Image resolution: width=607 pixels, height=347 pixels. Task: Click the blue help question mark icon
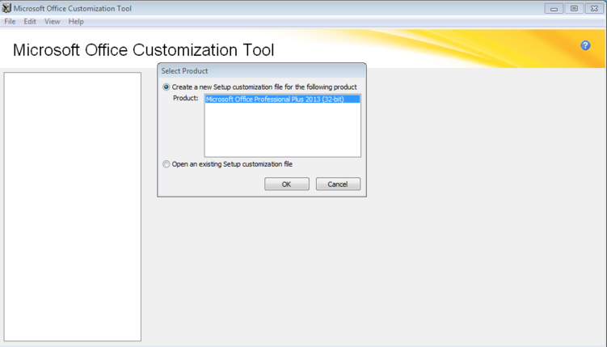(x=585, y=45)
